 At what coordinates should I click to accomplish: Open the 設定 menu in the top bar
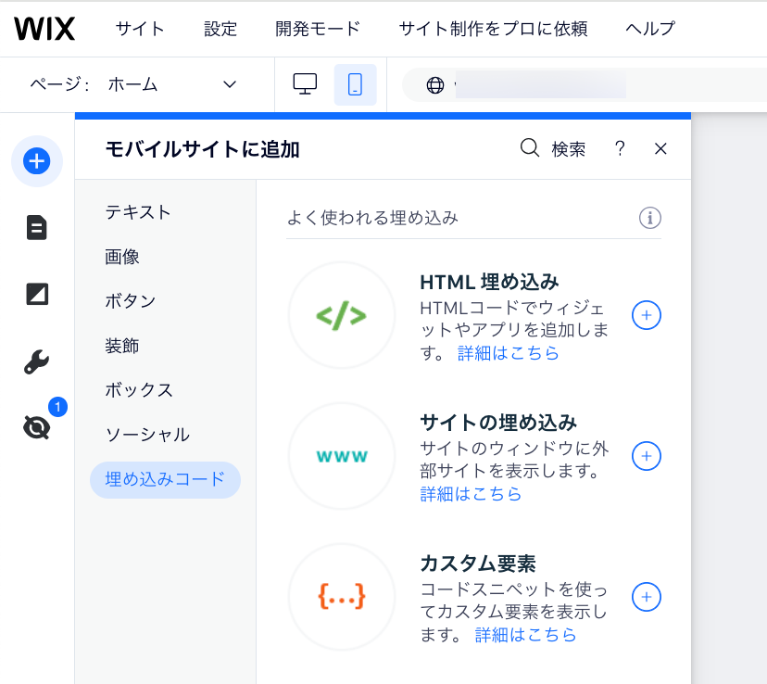tap(219, 29)
